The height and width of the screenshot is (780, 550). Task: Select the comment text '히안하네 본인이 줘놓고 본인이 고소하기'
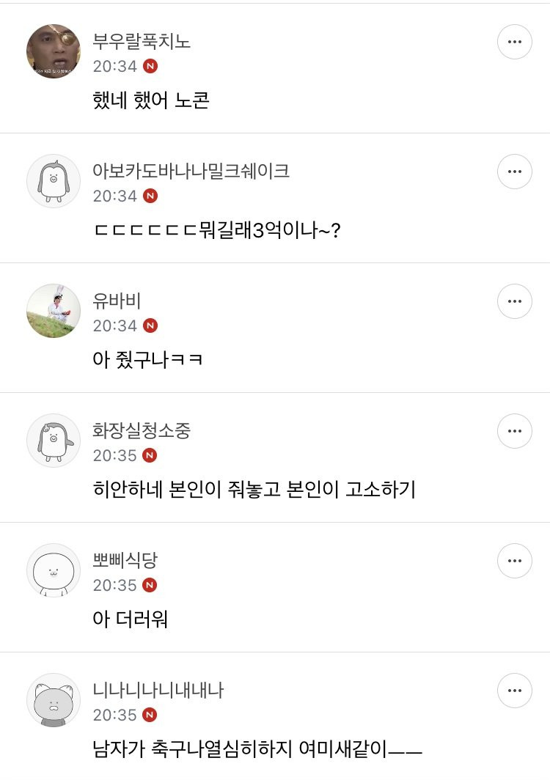254,489
